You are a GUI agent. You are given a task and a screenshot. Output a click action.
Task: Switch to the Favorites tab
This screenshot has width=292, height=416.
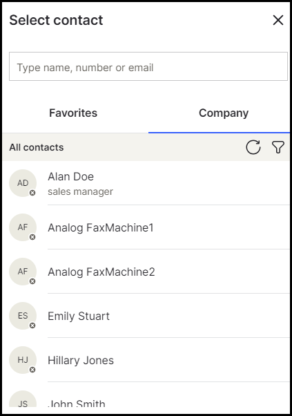[73, 113]
